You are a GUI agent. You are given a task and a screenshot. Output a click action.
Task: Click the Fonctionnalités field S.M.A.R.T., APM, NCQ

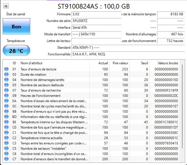[x=128, y=54]
